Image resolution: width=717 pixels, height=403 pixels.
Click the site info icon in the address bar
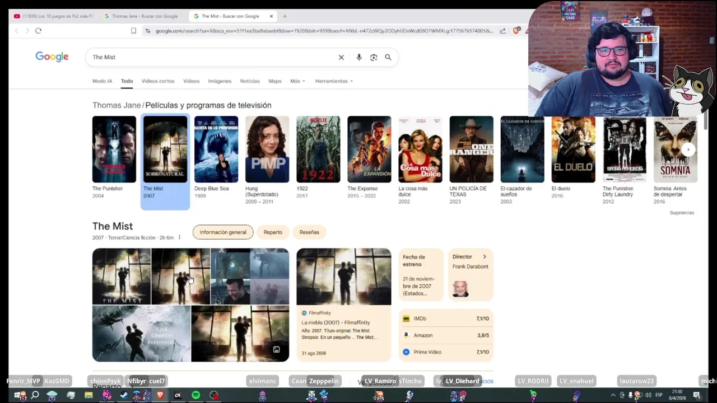pyautogui.click(x=147, y=31)
